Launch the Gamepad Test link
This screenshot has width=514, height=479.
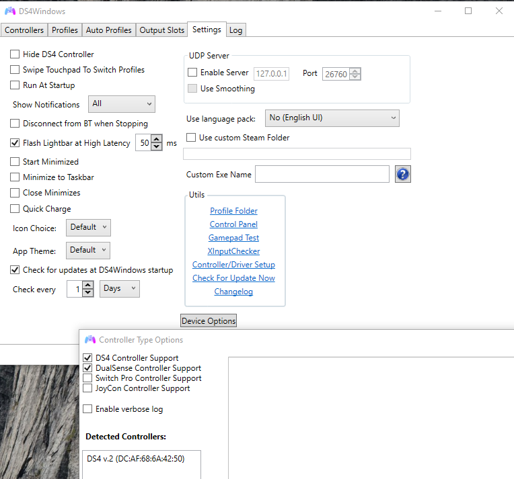click(x=233, y=238)
